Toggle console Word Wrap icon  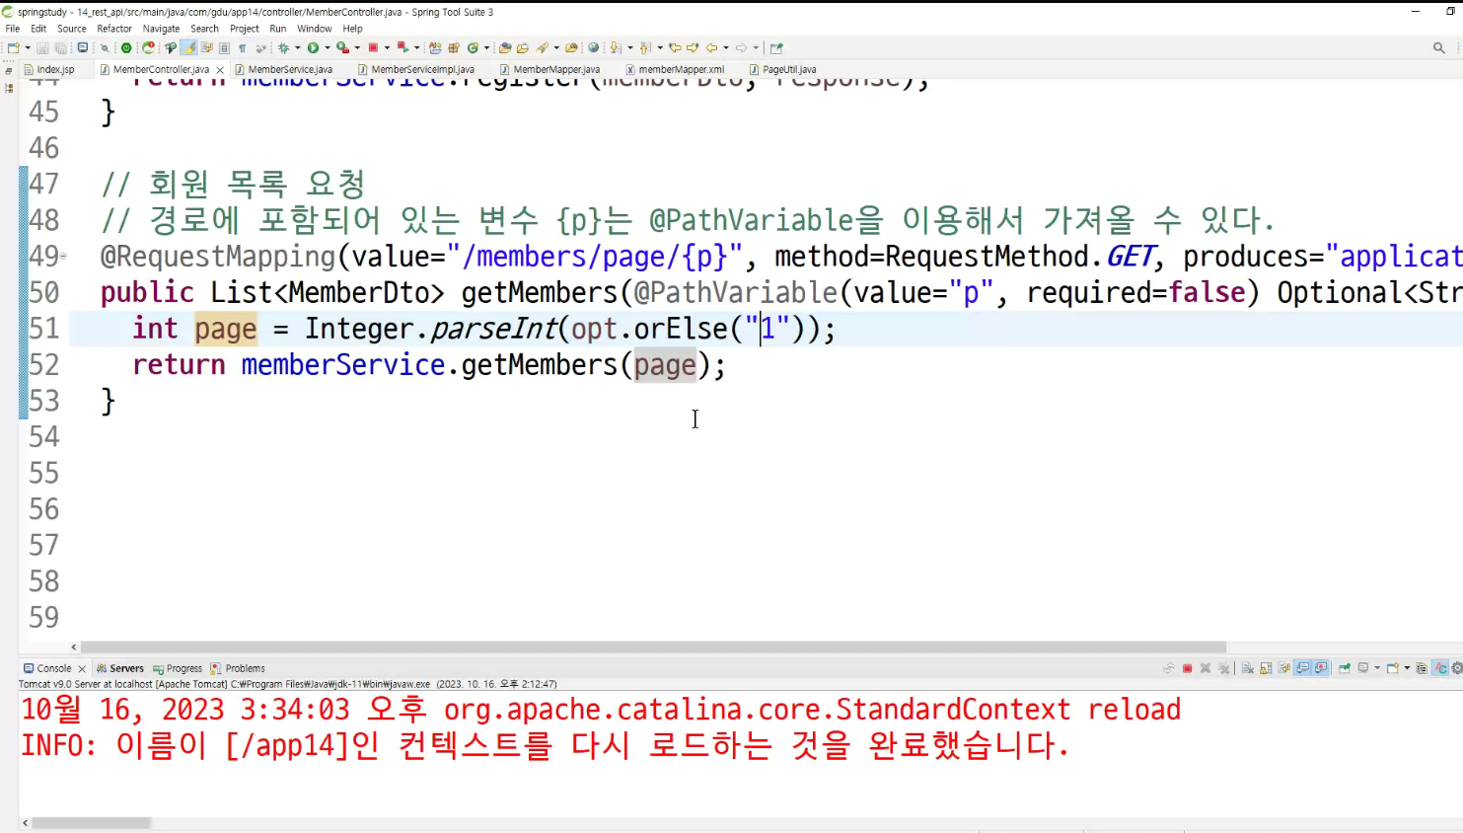coord(1283,668)
